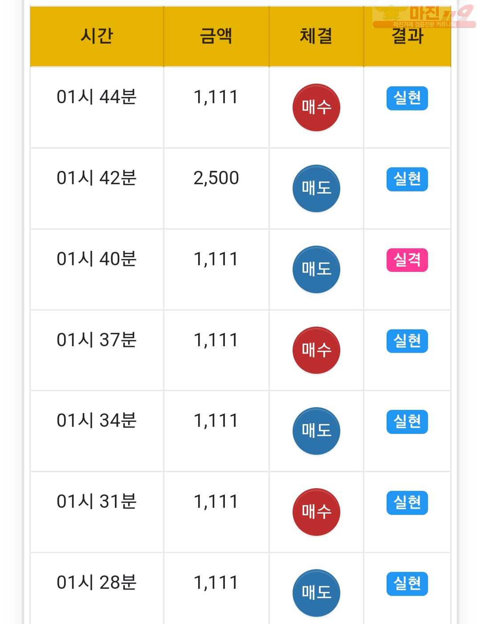
Task: Click the 체결 column header
Action: (x=316, y=36)
